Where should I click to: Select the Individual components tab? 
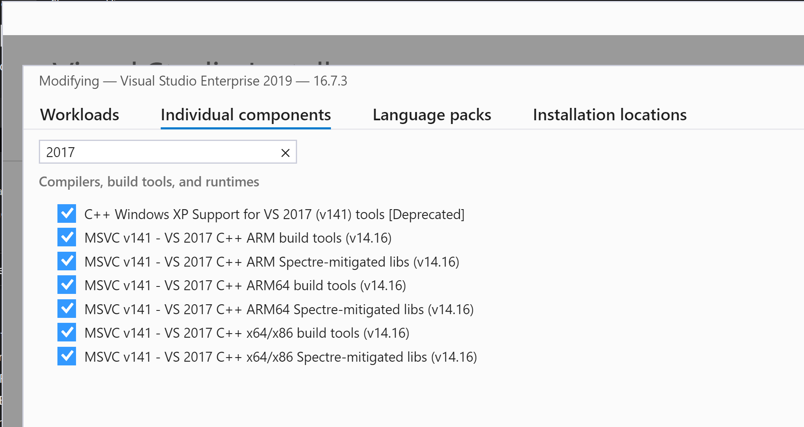click(x=246, y=115)
